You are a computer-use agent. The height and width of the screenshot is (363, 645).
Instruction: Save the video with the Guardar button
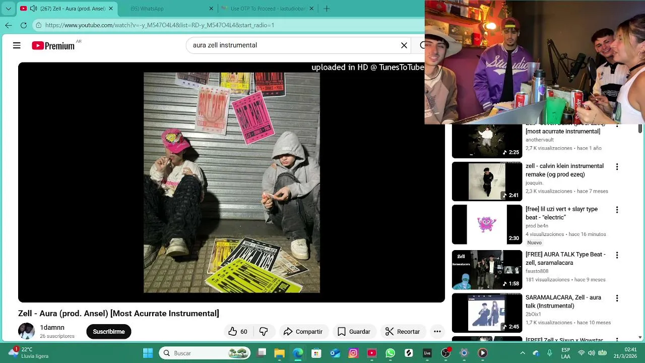pos(354,331)
